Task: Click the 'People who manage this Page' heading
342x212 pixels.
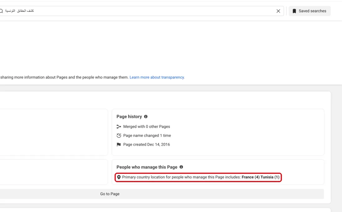Action: click(x=147, y=167)
